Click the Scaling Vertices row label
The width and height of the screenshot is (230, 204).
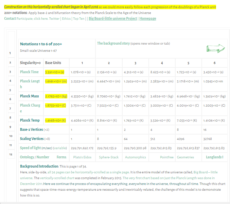click(x=32, y=139)
